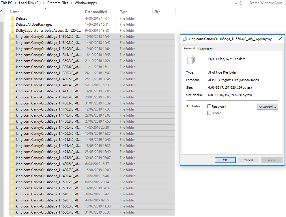Click folder icon of CandyCrushSaga_1.1320.2.0
Image resolution: width=286 pixels, height=217 pixels.
(x=12, y=36)
